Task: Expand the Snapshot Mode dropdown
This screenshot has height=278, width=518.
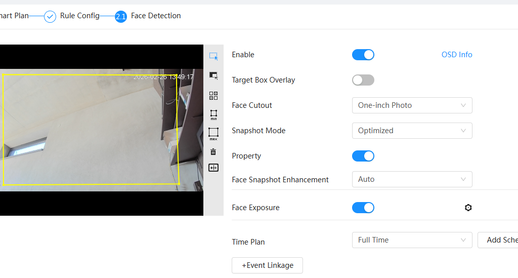Action: pyautogui.click(x=412, y=131)
